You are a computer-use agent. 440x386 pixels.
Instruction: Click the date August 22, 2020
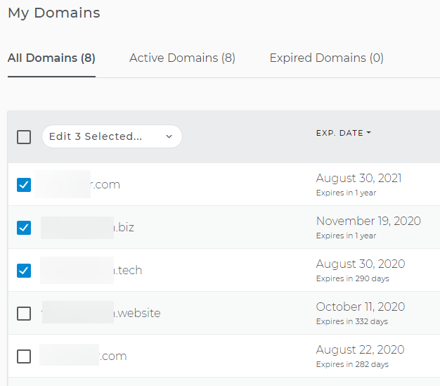tap(360, 349)
